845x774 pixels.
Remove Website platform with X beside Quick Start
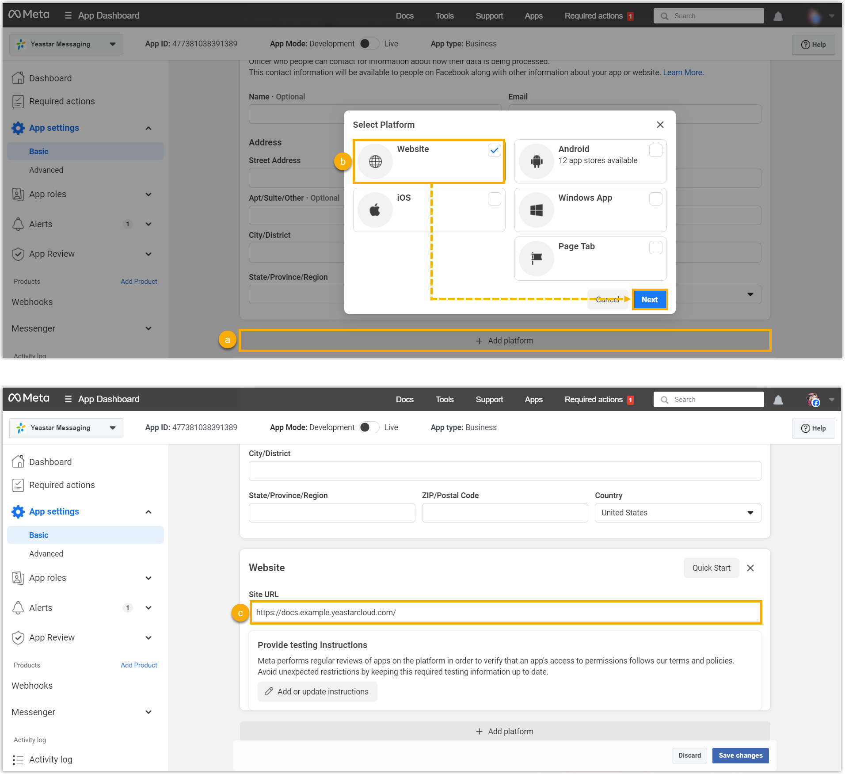tap(750, 568)
